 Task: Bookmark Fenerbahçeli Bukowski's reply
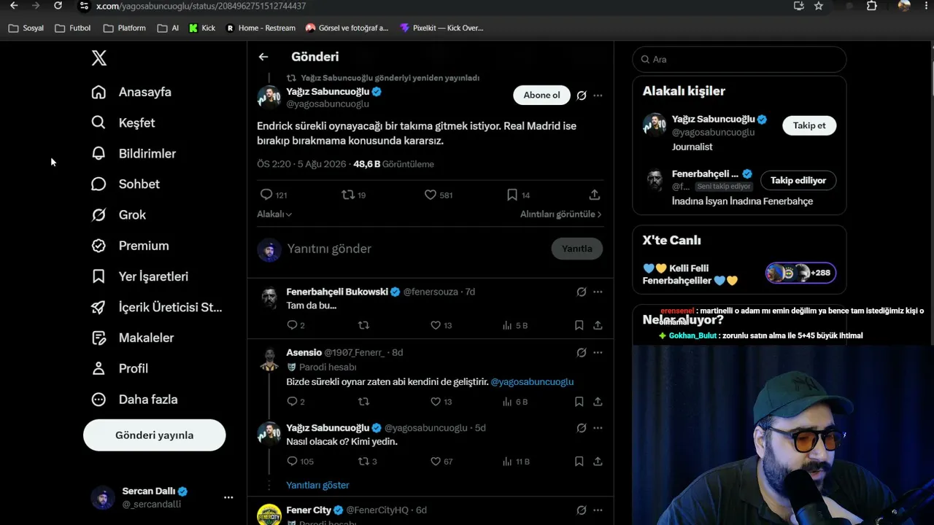coord(579,325)
